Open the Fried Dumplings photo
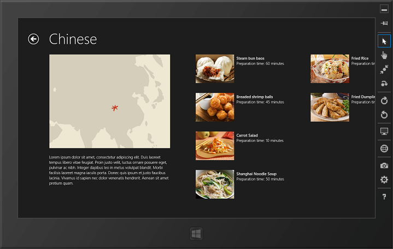 click(330, 107)
